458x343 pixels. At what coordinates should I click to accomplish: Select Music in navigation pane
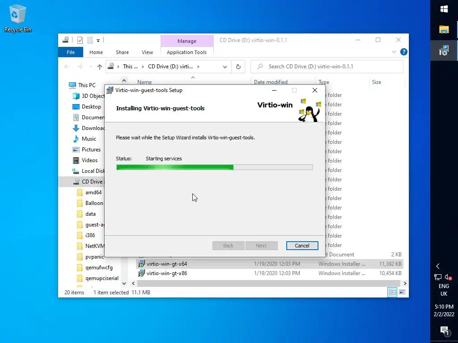pos(85,139)
